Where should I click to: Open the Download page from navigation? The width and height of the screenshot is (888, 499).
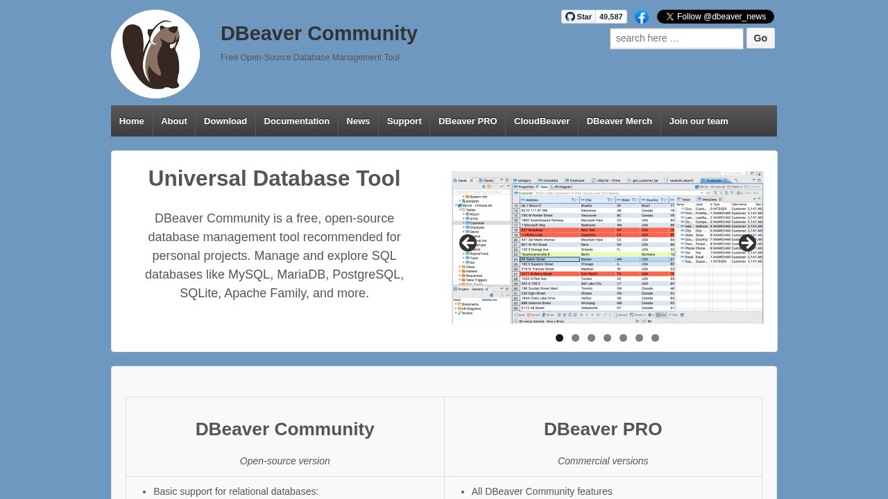point(225,121)
